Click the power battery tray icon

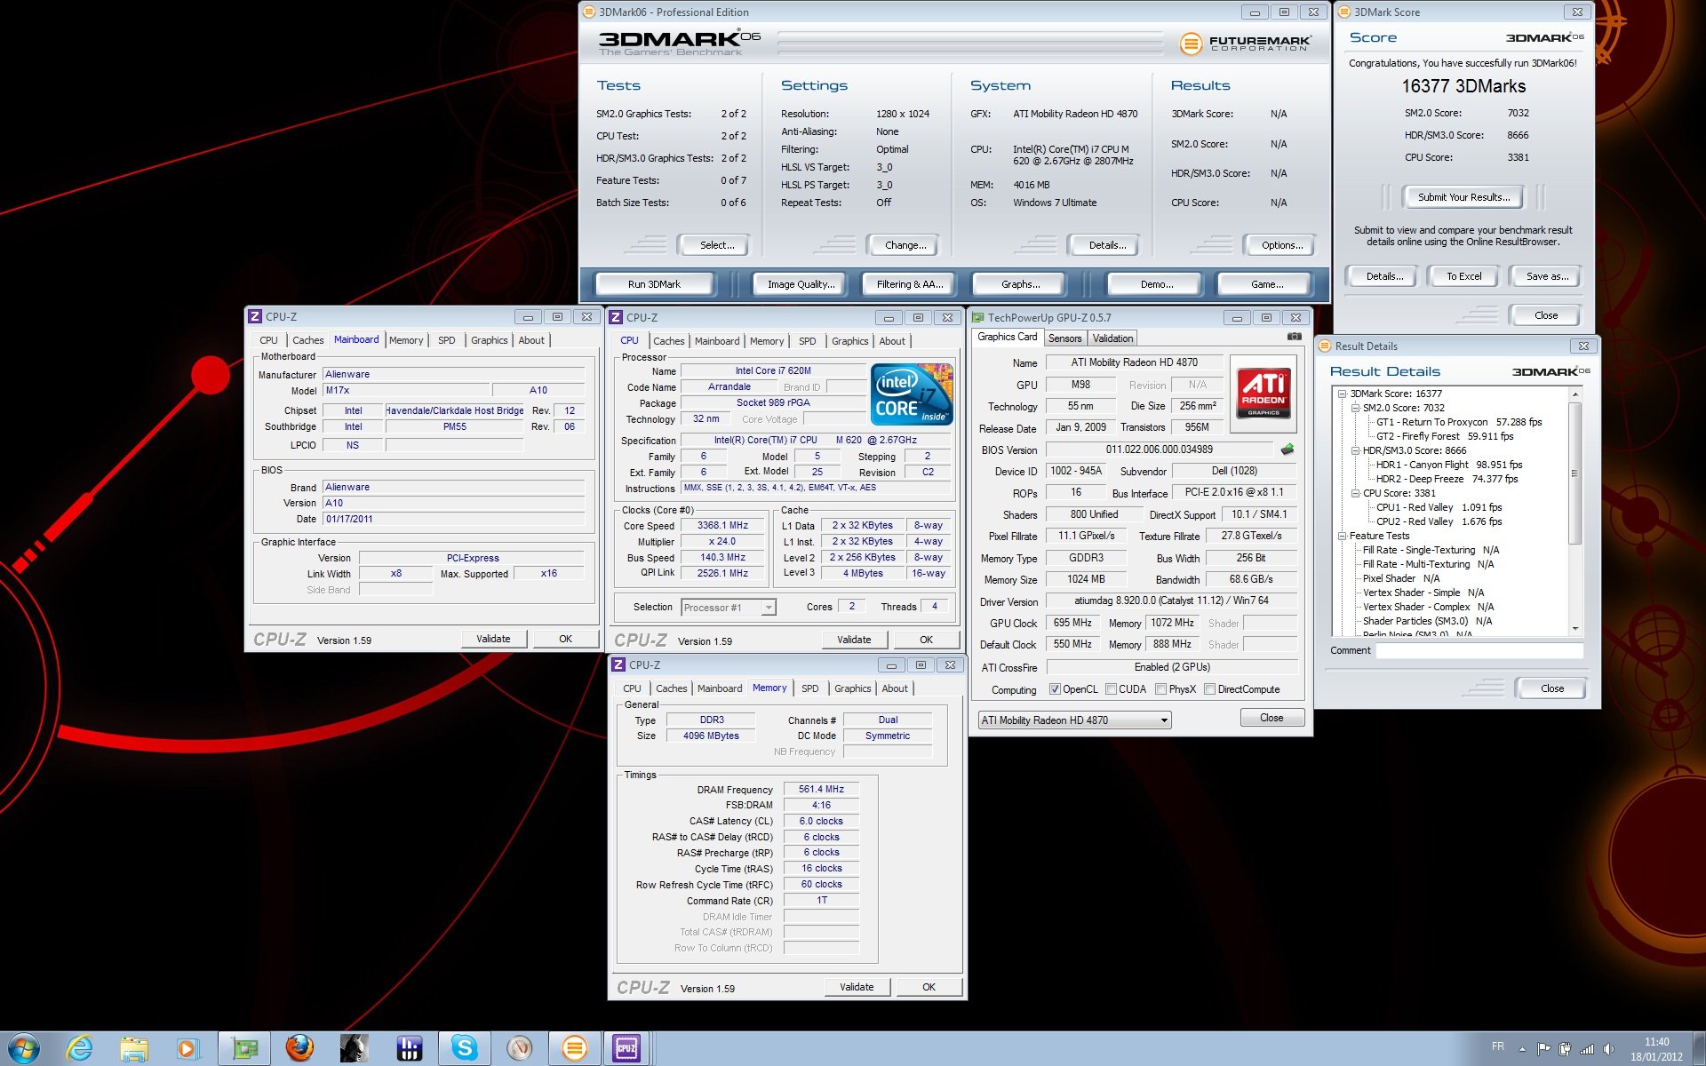(1565, 1049)
